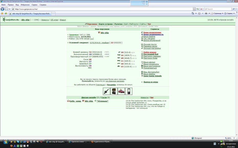Click the mobile phone inventory thumbnail
Viewport: 238px width, 148px height.
pos(128,91)
